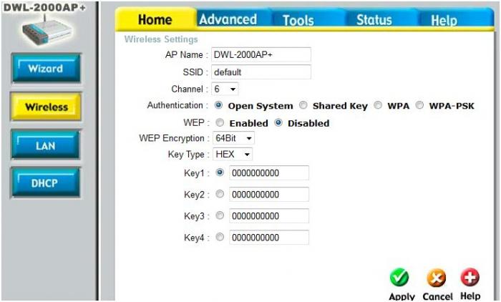This screenshot has height=302, width=501.
Task: Select the Key1 radio button
Action: (x=220, y=172)
